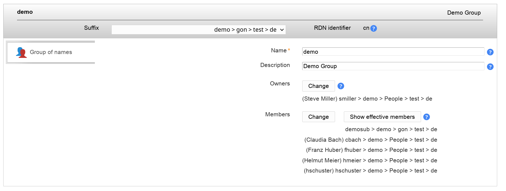Click the hschuster member entry

370,171
